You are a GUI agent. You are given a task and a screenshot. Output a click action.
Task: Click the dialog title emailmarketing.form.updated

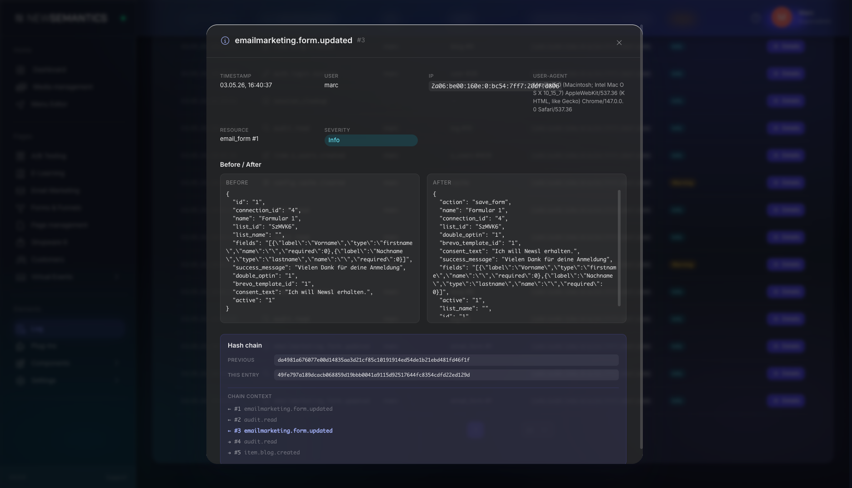coord(293,40)
